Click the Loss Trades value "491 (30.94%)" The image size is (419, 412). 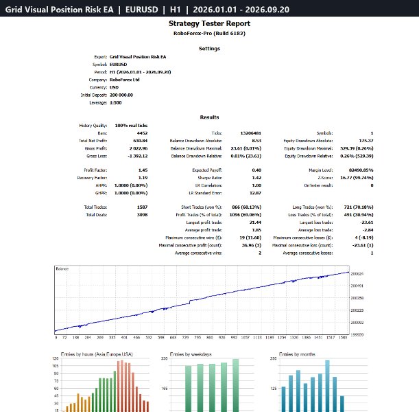coord(359,215)
